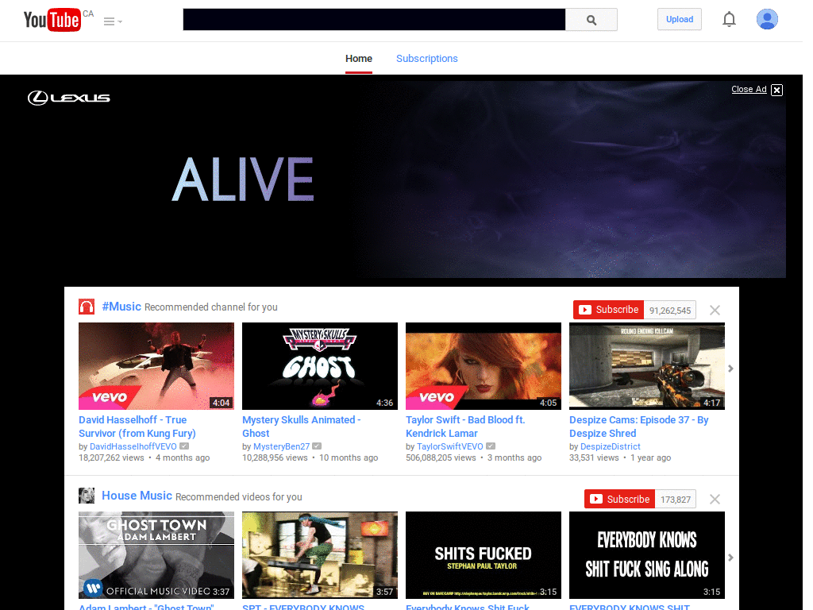
Task: Visit the DavidHasselhoffVEVO channel
Action: coord(133,446)
